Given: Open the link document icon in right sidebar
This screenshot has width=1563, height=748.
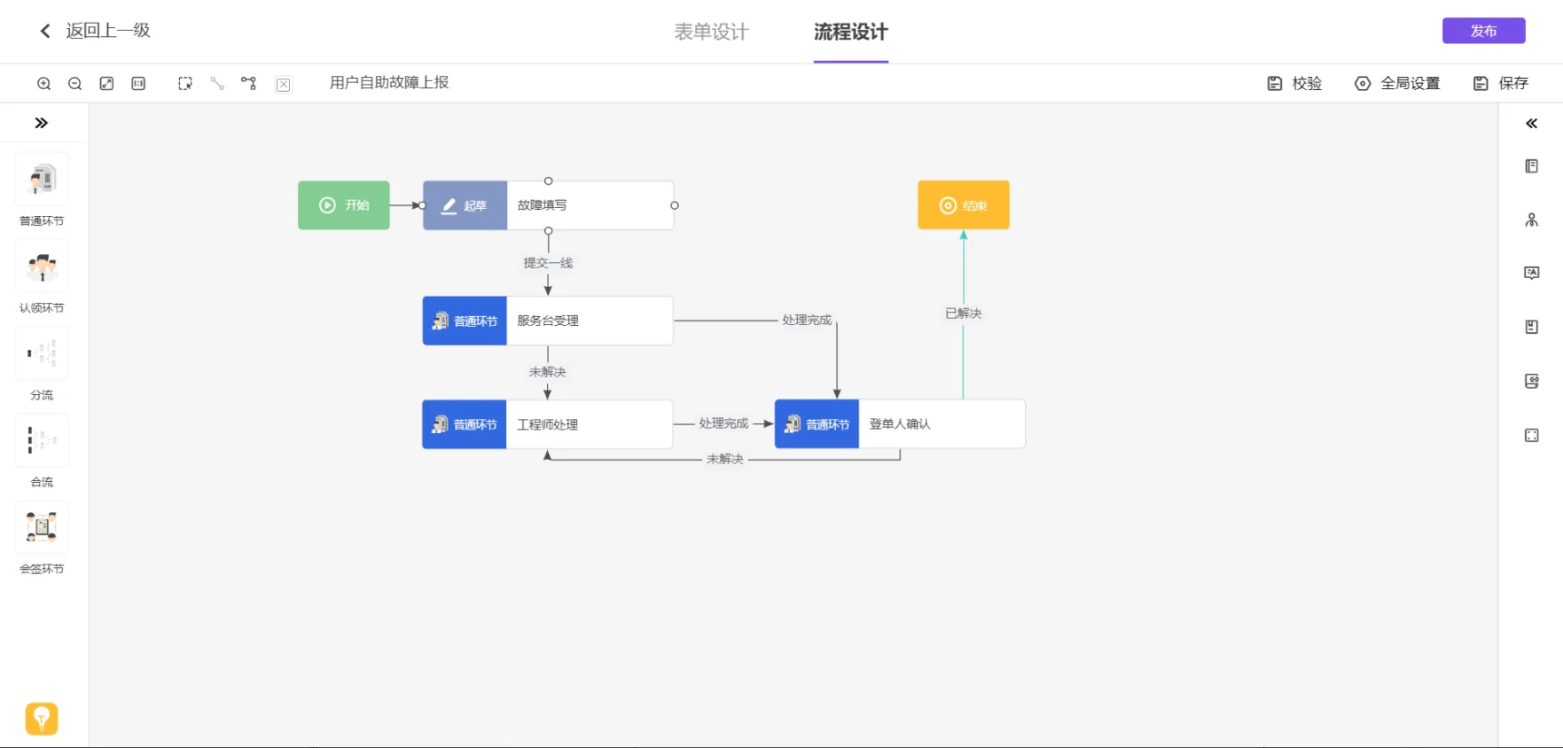Looking at the screenshot, I should (x=1531, y=381).
